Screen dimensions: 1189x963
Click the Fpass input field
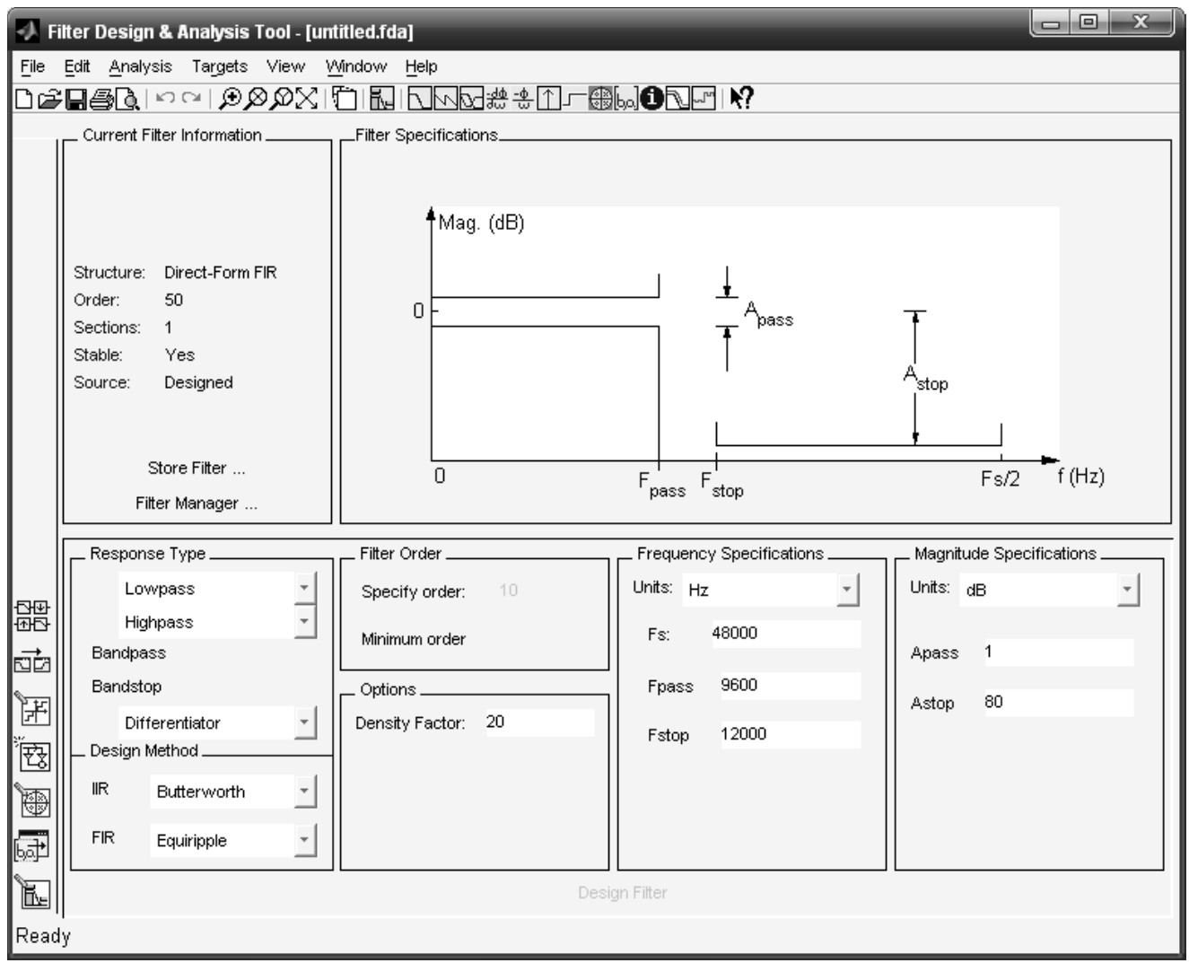point(787,686)
